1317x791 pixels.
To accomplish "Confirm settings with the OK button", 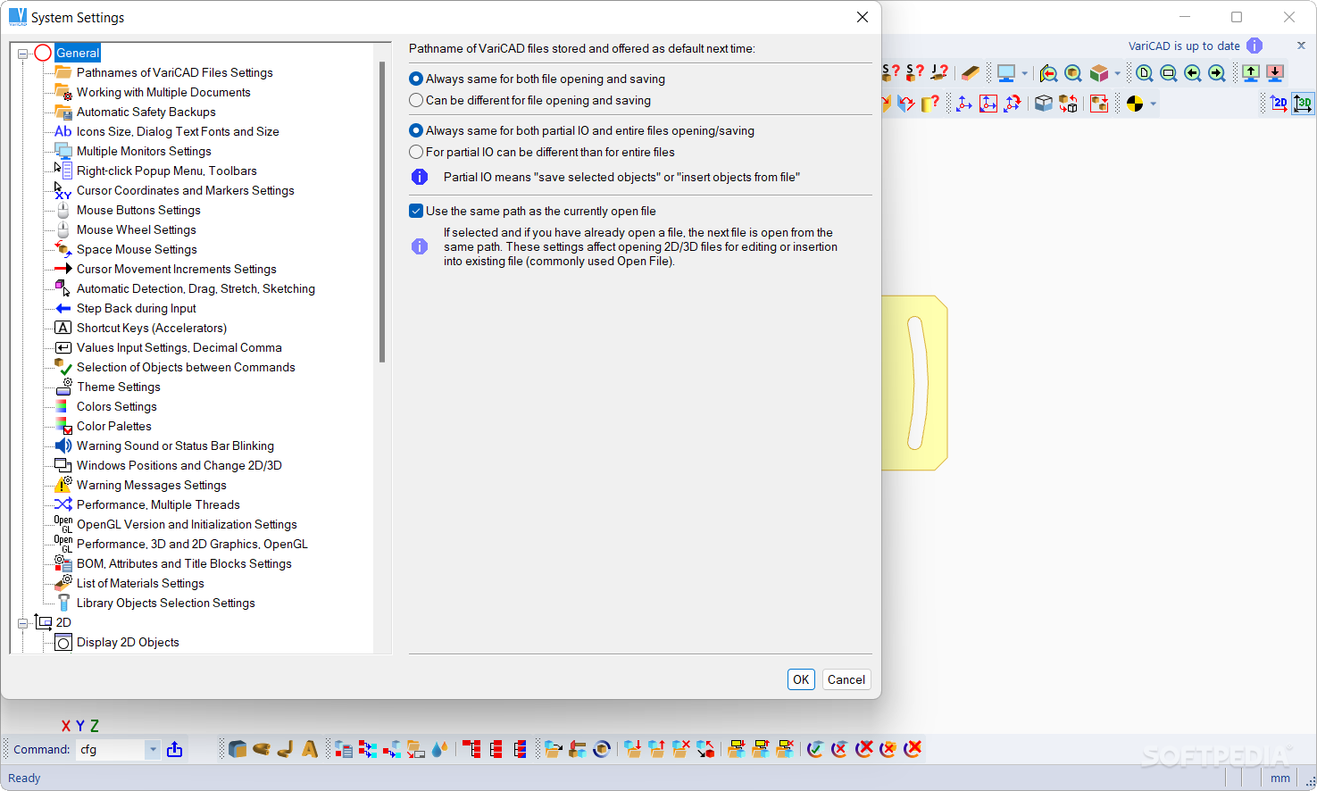I will click(x=801, y=679).
